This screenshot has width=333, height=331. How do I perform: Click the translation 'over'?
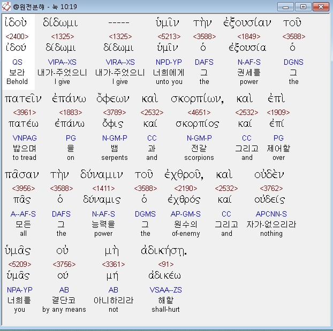pyautogui.click(x=278, y=158)
